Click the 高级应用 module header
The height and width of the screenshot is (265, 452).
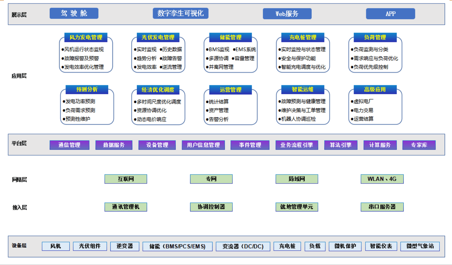[375, 89]
